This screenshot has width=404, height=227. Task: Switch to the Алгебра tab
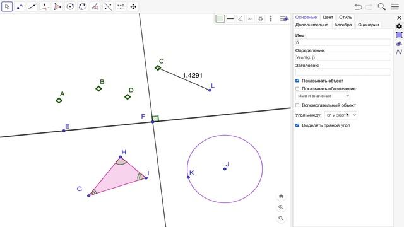point(343,25)
